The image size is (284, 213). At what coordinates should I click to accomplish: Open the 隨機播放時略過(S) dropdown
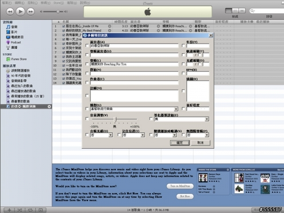174,135
